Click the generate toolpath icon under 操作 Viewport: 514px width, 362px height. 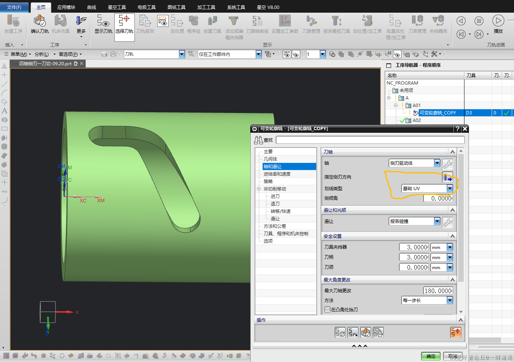click(340, 333)
